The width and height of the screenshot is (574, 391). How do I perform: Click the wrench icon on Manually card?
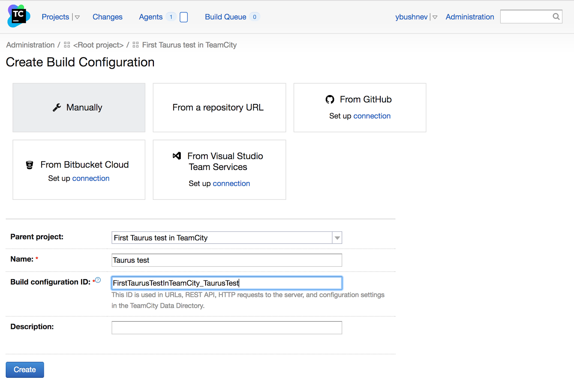(57, 108)
